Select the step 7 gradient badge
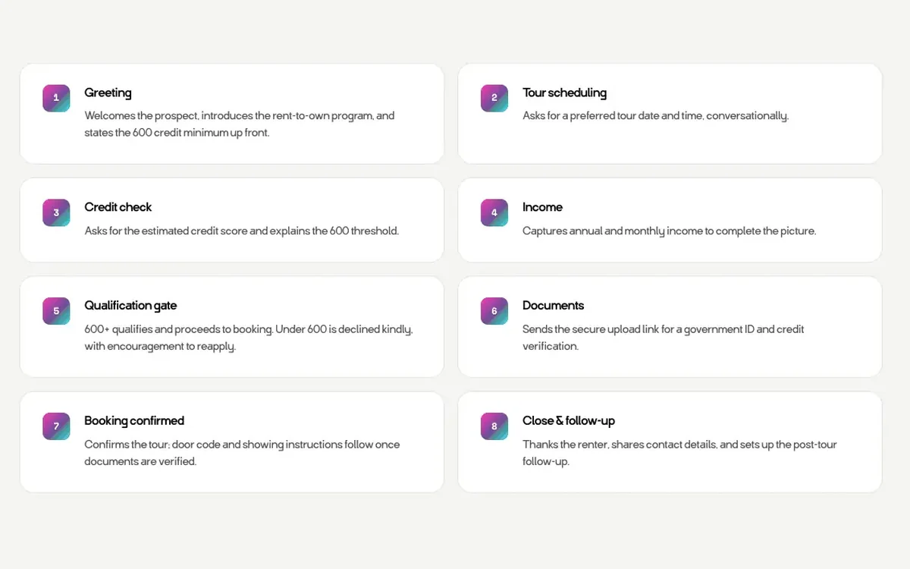This screenshot has height=569, width=910. pyautogui.click(x=56, y=426)
